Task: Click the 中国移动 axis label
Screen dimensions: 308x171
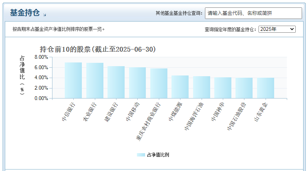Action: pos(132,112)
